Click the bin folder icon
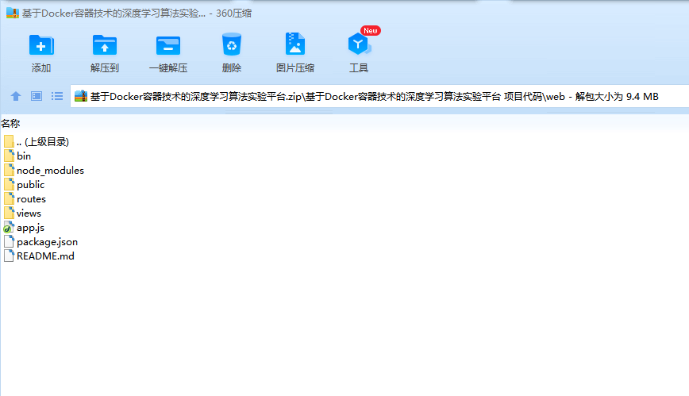The height and width of the screenshot is (396, 689). click(x=9, y=156)
